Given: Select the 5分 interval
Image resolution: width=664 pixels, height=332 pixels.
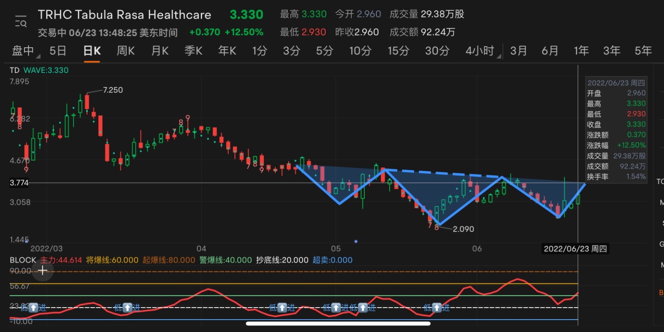Looking at the screenshot, I should click(x=325, y=51).
